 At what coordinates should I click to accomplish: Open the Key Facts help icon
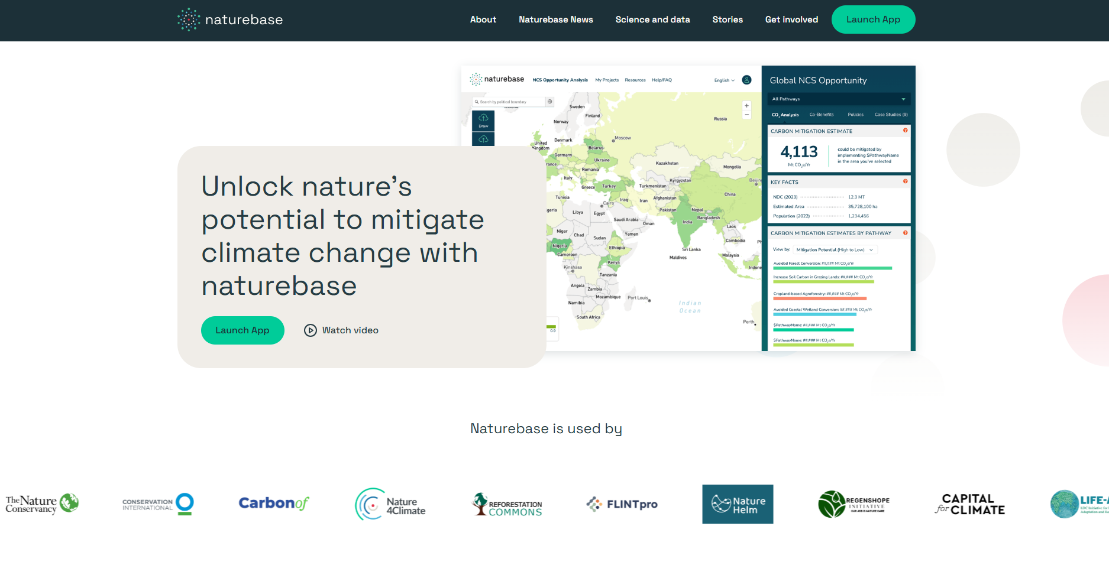906,181
